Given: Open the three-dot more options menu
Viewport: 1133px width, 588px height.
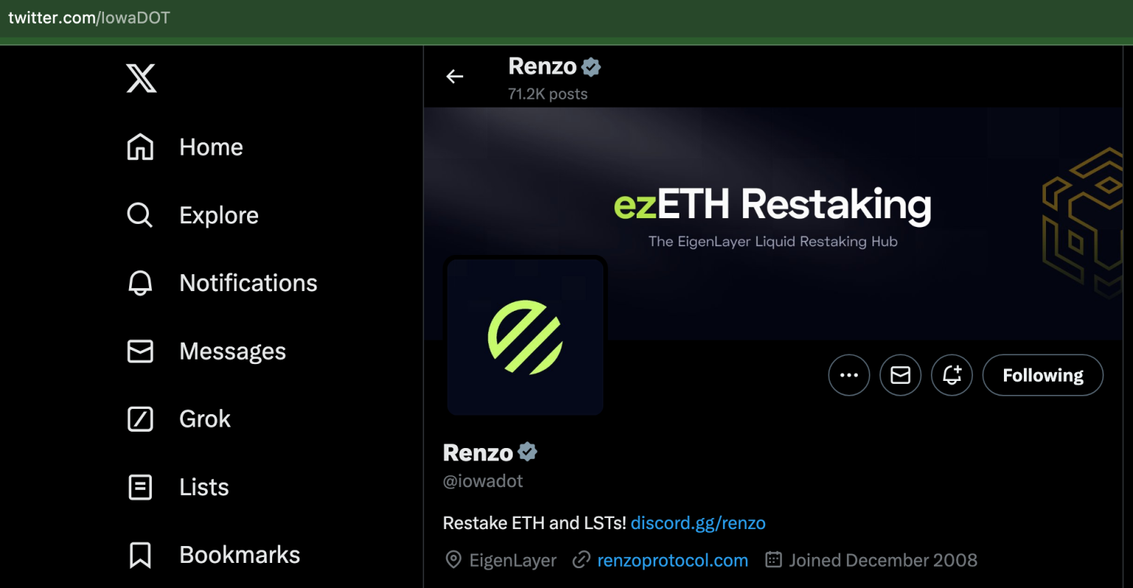Looking at the screenshot, I should click(x=849, y=375).
